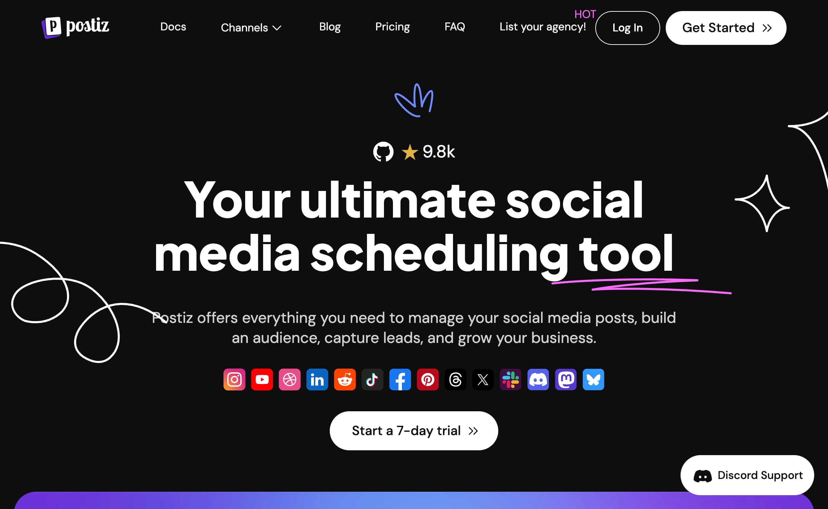Click the Instagram icon
Screen dimensions: 828x509
click(x=235, y=379)
